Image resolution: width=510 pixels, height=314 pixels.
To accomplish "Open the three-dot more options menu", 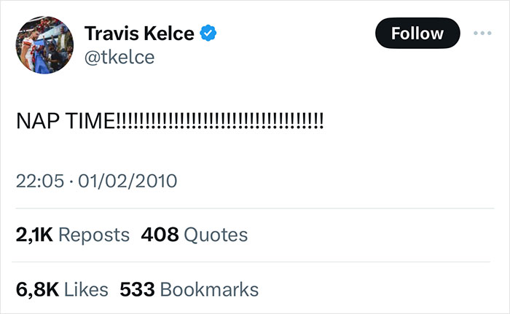I will tap(482, 34).
